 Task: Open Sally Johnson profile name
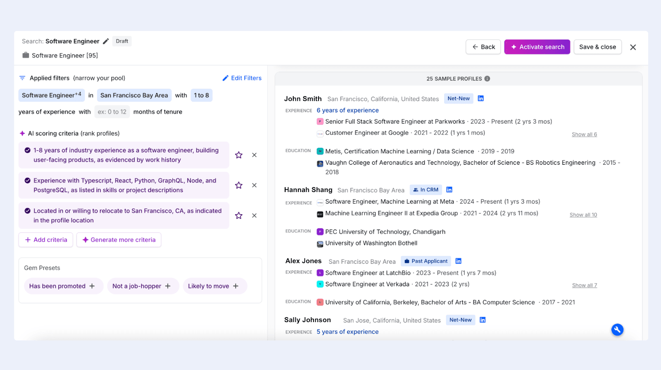[307, 320]
